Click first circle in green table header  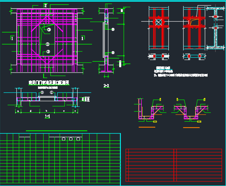[64, 139]
